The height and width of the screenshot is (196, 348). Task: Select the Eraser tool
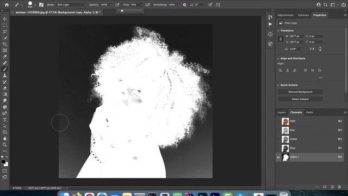pyautogui.click(x=5, y=88)
